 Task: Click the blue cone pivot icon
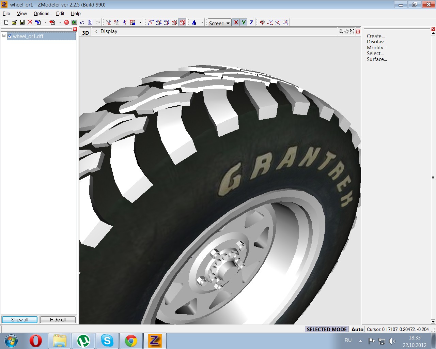[x=194, y=22]
